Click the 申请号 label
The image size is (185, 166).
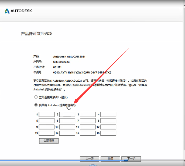coord(38,72)
